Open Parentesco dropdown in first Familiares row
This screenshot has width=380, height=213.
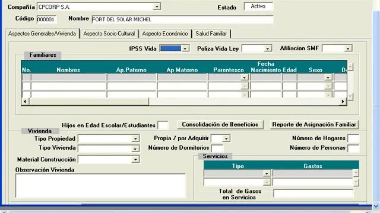(x=244, y=78)
